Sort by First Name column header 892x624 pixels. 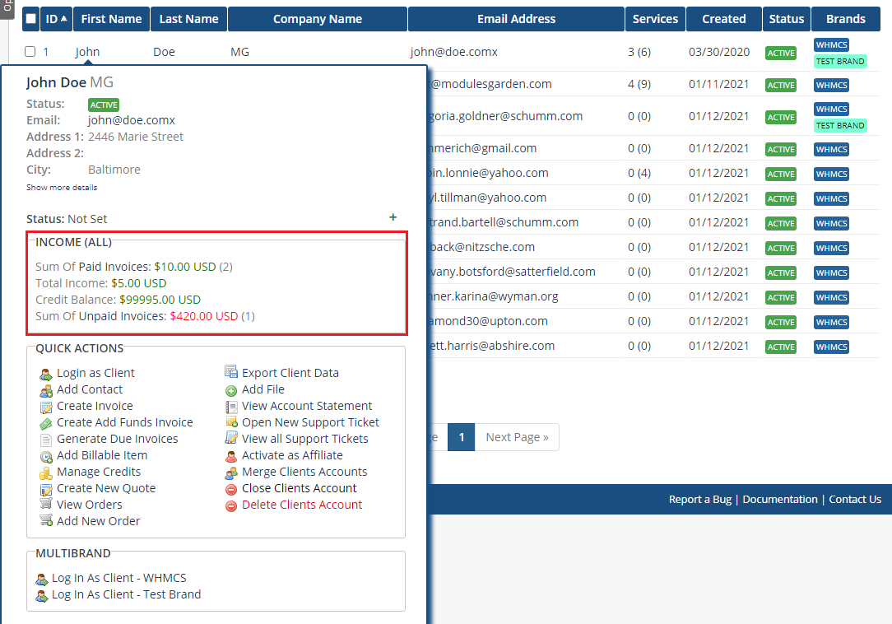tap(112, 19)
